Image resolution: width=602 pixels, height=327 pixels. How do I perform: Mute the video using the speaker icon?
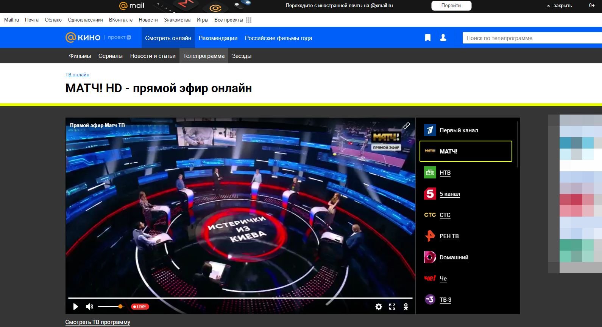point(89,307)
